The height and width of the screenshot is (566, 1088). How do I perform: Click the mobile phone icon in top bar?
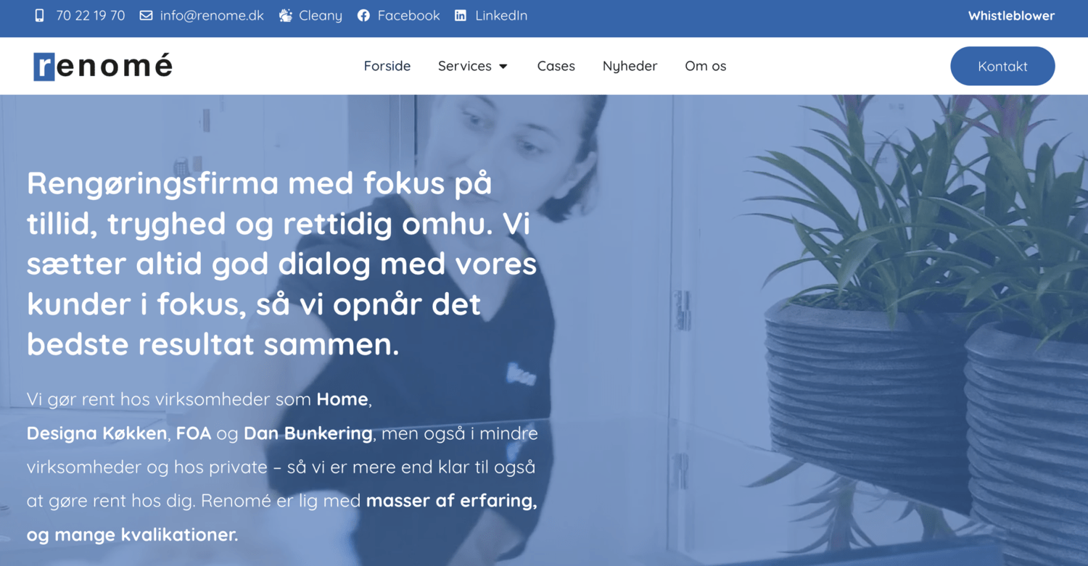coord(40,15)
